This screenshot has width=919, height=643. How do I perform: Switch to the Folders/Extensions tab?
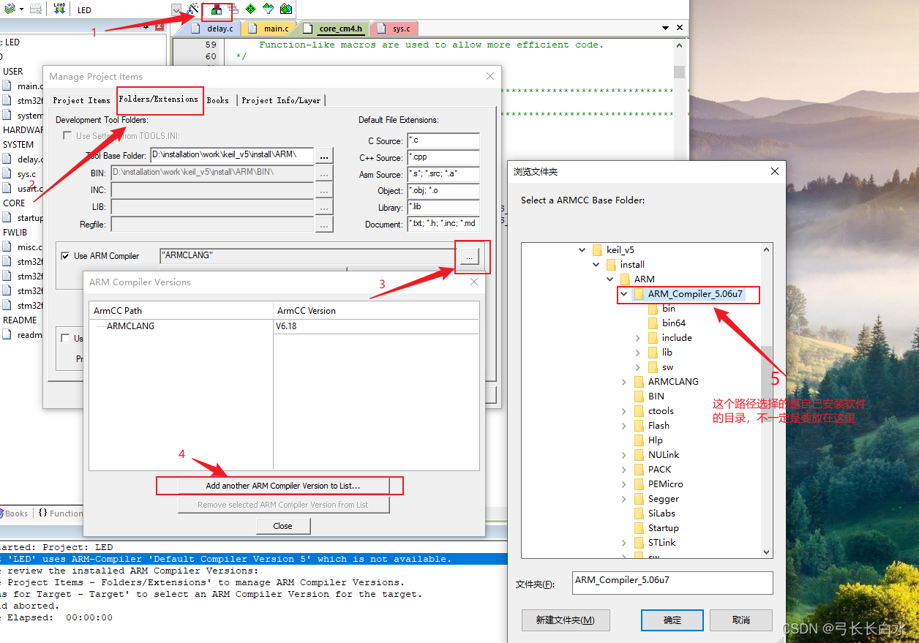(158, 99)
